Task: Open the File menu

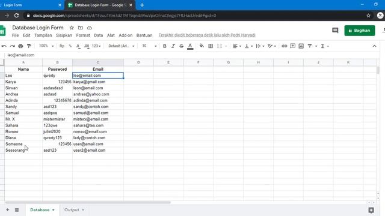Action: [x=15, y=35]
